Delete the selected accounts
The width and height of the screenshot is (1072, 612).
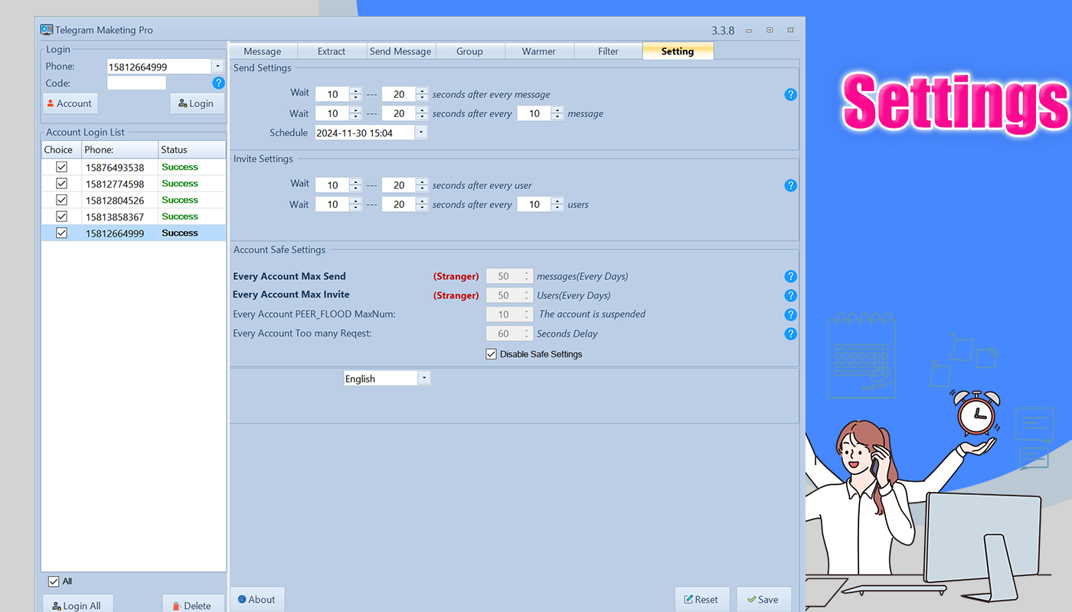[x=193, y=605]
